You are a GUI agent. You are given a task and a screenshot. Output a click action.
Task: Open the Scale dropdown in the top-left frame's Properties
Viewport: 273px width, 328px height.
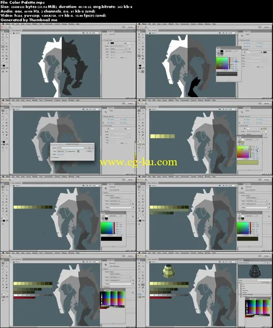(x=117, y=52)
